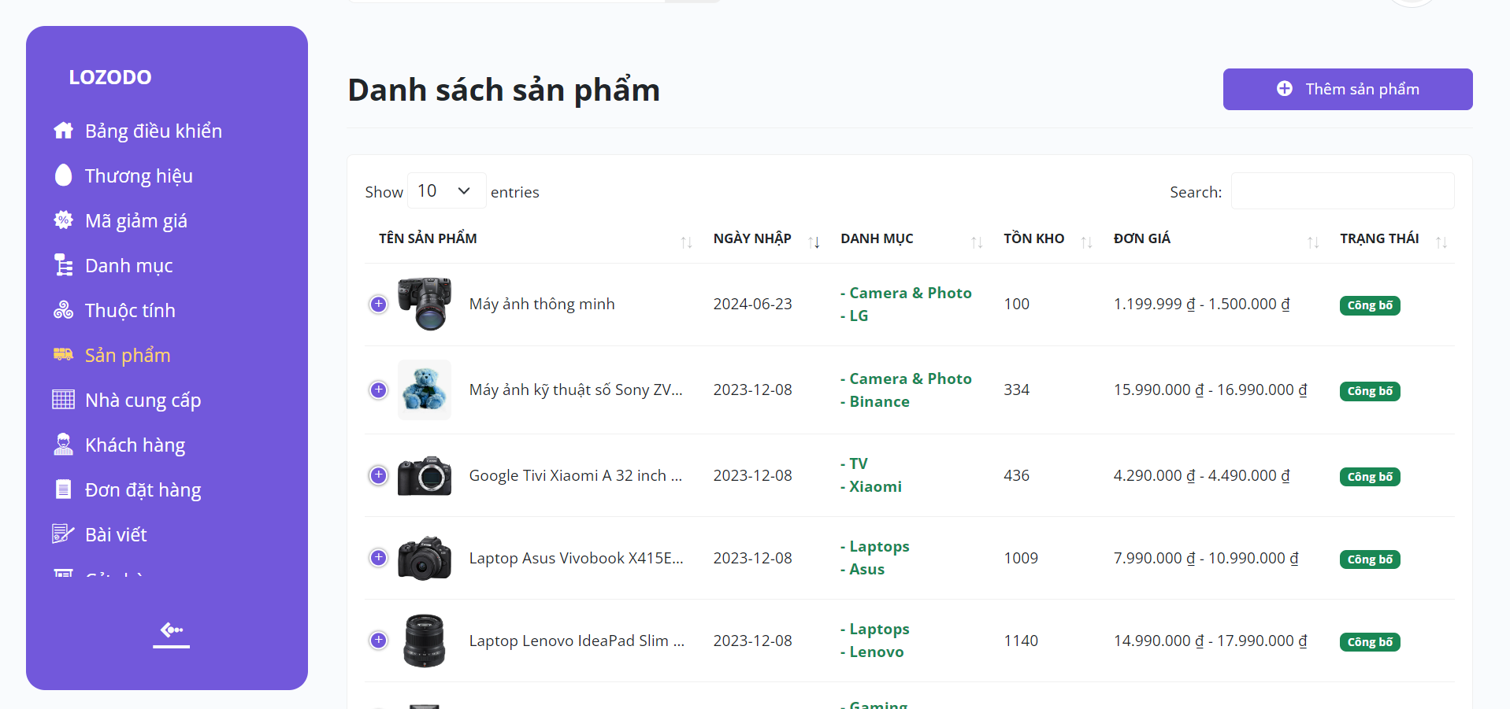Sort by Đơn giá column
This screenshot has width=1510, height=709.
pos(1215,239)
